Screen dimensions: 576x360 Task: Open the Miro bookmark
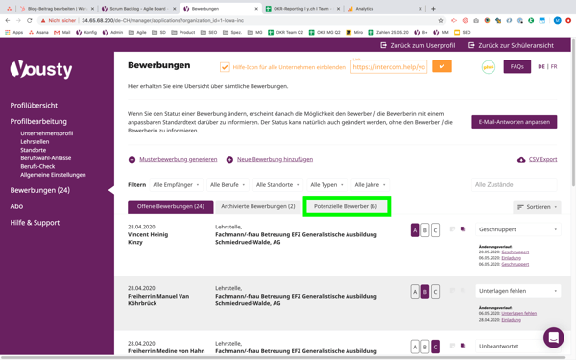pos(354,33)
